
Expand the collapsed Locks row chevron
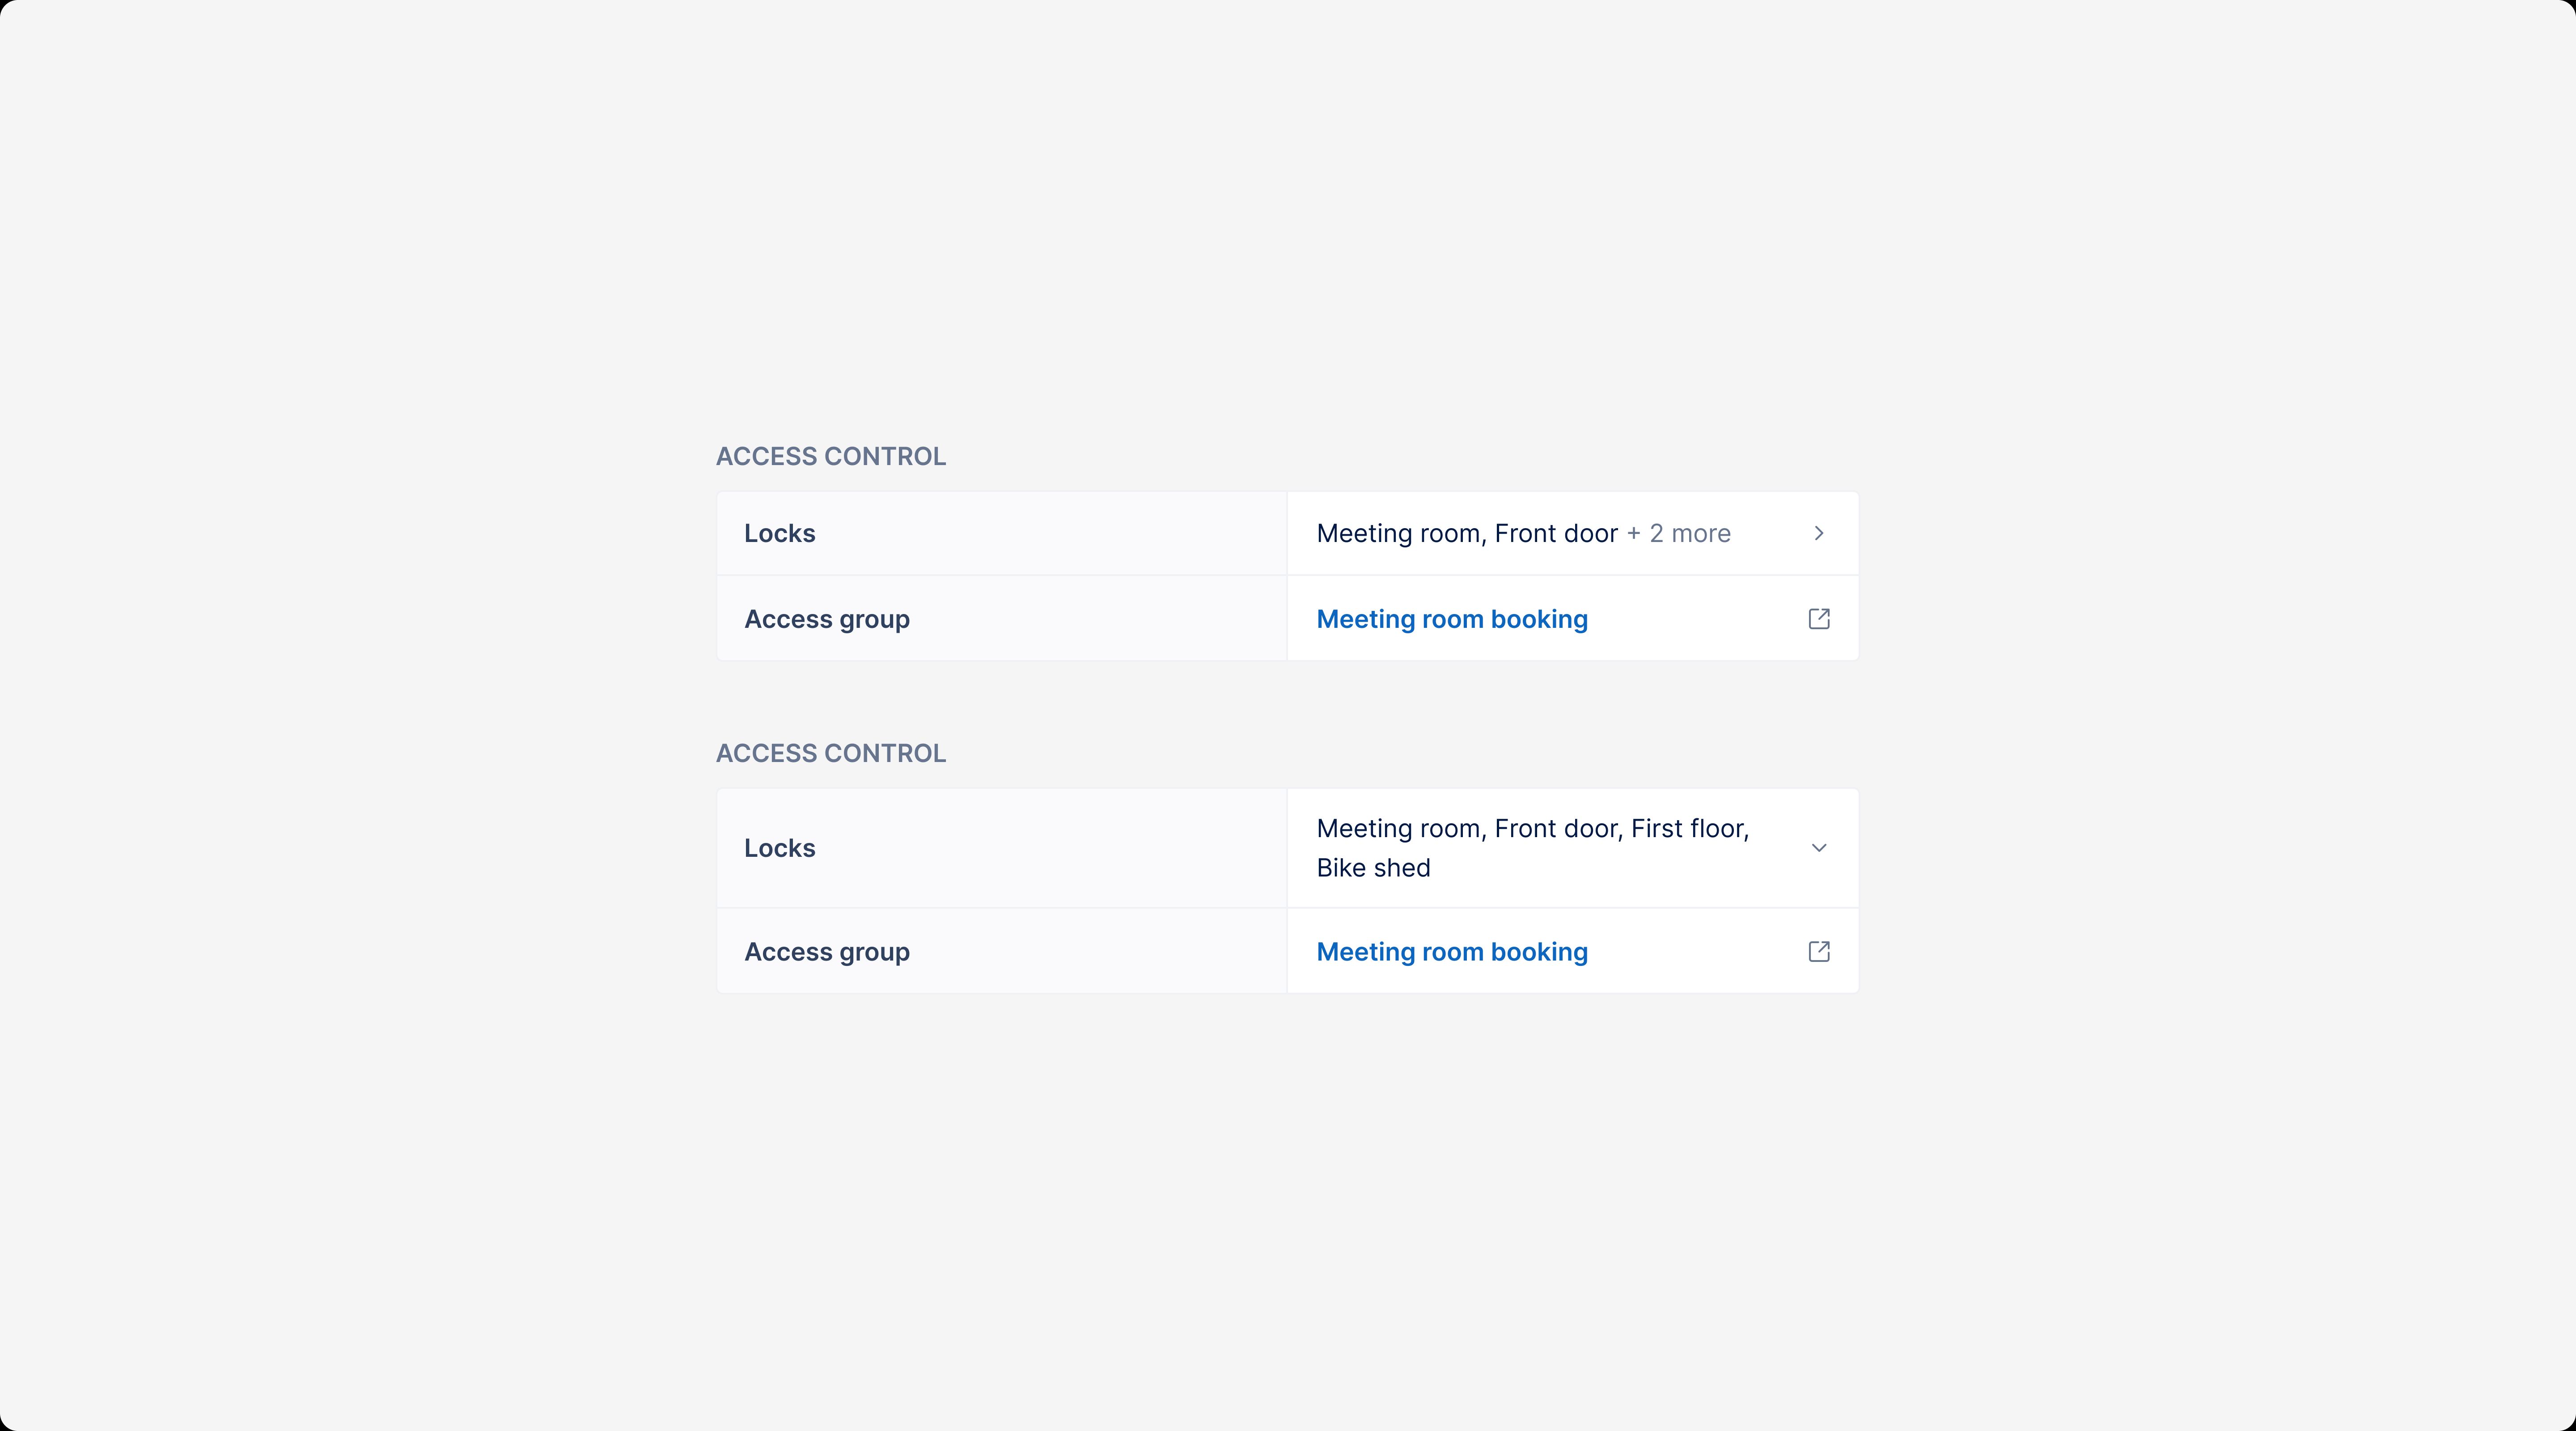(x=1819, y=533)
